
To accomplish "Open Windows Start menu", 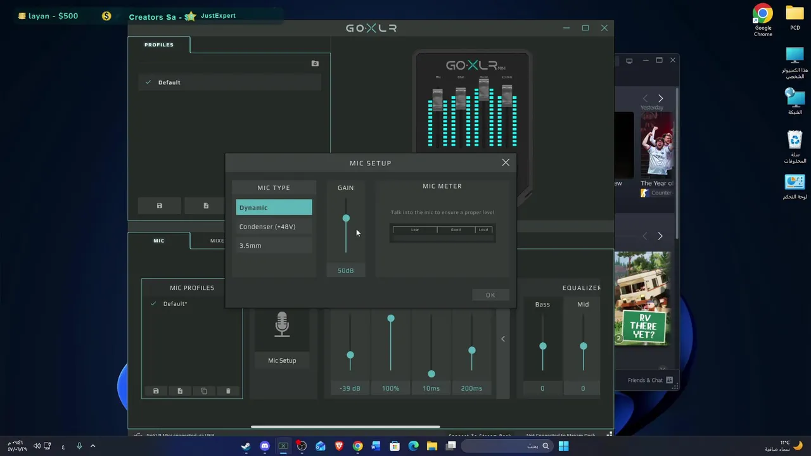I will [x=563, y=446].
